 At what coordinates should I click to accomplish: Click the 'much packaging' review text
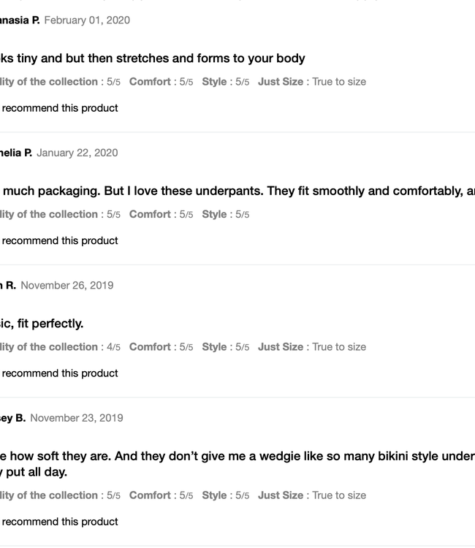(x=234, y=191)
